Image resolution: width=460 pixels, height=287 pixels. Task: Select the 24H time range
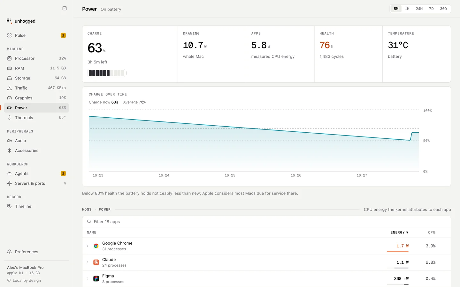point(419,9)
